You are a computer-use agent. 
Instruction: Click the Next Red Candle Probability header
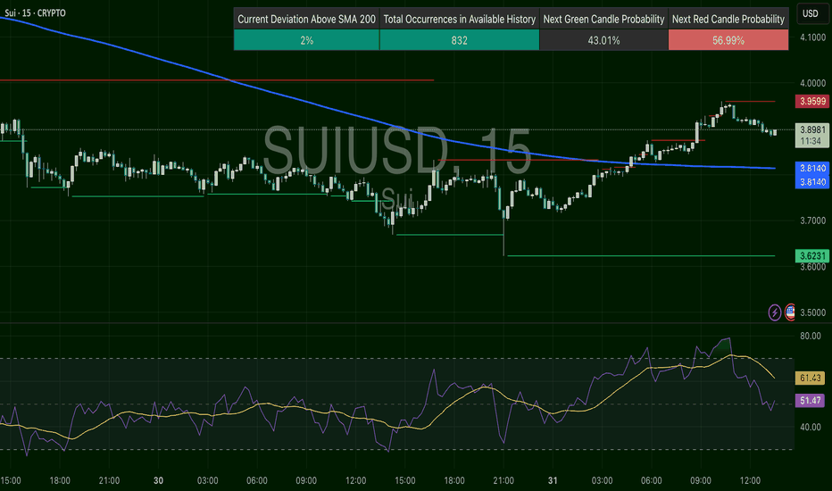[728, 19]
